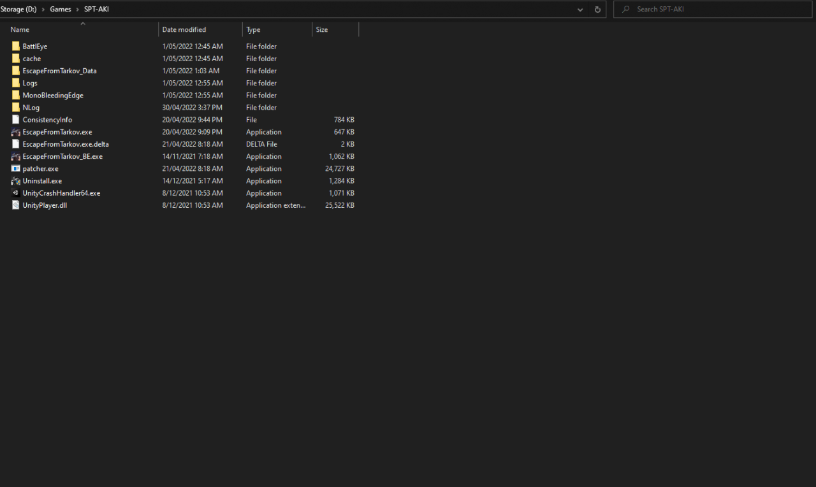This screenshot has height=487, width=816.
Task: Go to Storage (D:) in breadcrumb
Action: click(18, 10)
